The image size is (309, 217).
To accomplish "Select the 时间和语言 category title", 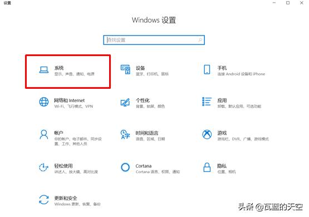I will click(147, 133).
